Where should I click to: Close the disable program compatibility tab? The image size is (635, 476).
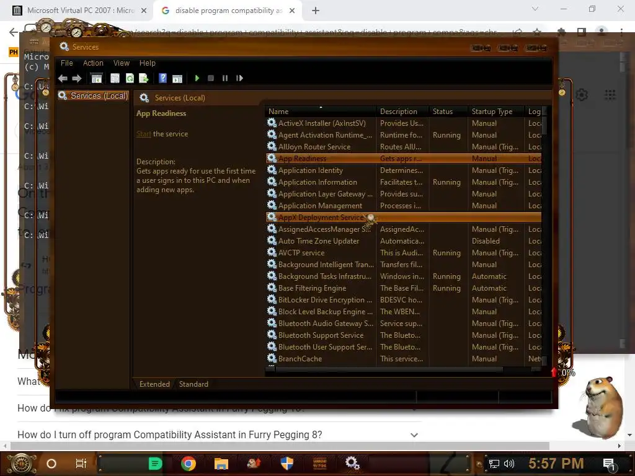tap(292, 11)
